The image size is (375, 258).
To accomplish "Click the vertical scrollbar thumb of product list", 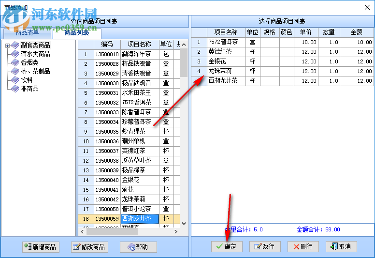I will pyautogui.click(x=184, y=63).
